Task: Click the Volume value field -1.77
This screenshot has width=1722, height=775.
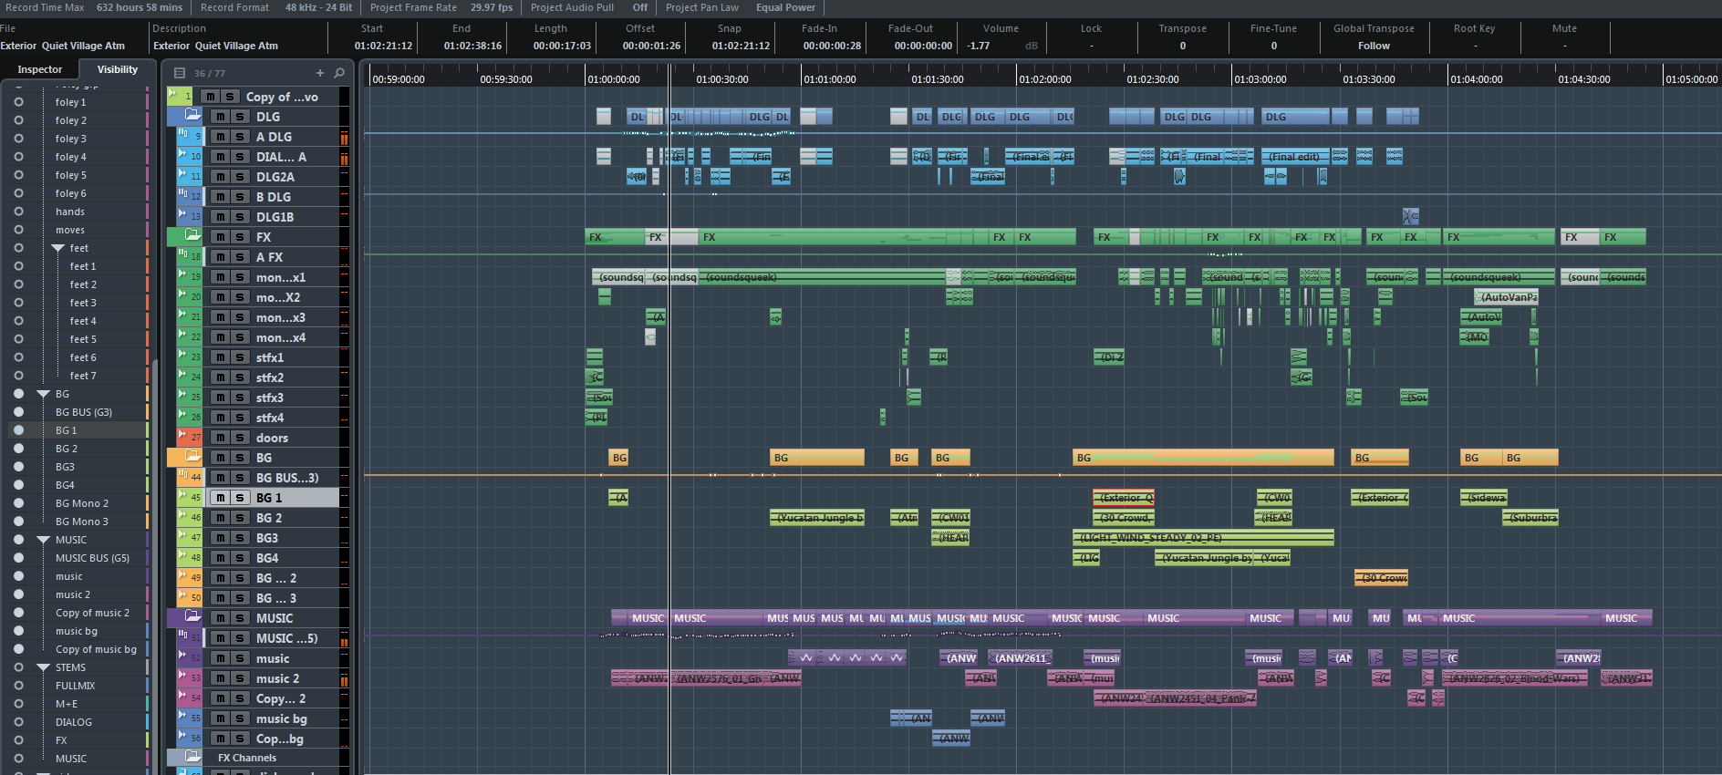Action: click(x=979, y=46)
